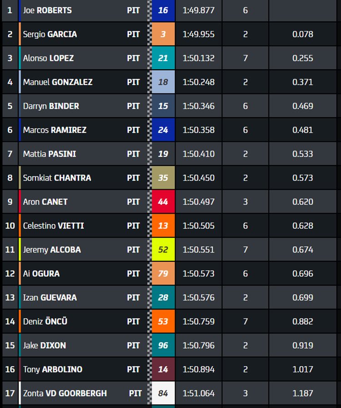Select rider name Joe ROBERTS
Image resolution: width=341 pixels, height=408 pixels.
[47, 10]
